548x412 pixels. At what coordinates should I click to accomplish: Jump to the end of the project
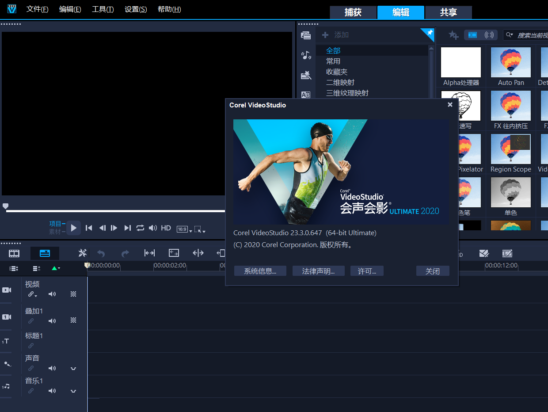[x=127, y=228]
